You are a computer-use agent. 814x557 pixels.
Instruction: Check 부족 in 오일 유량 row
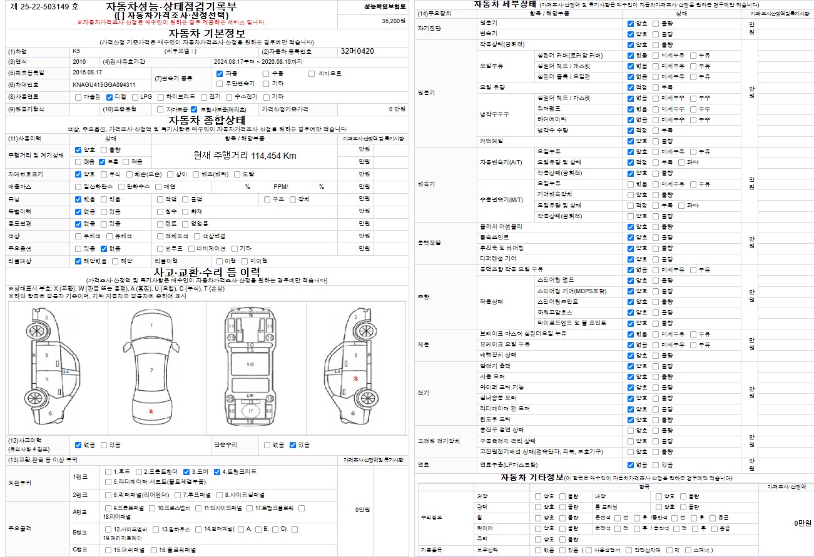(656, 88)
